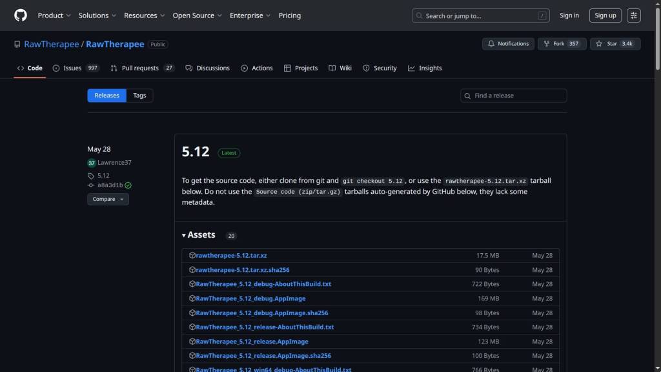Download RawTherapee_5.12_debug.AppImage
The image size is (661, 372).
(x=251, y=298)
